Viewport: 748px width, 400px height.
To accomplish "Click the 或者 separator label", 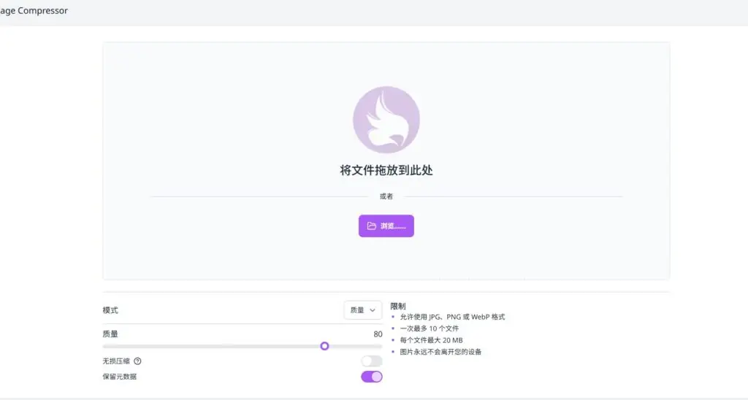I will [386, 196].
